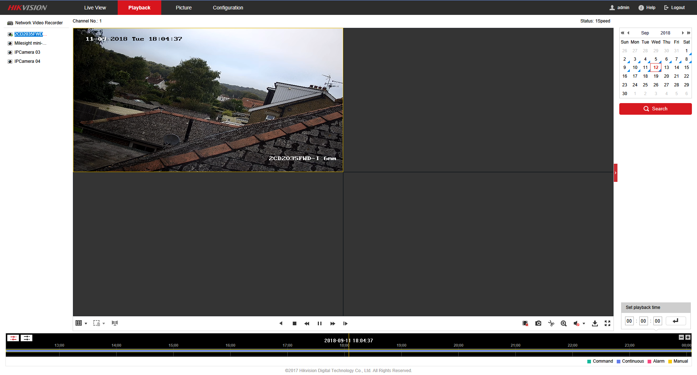The height and width of the screenshot is (375, 697).
Task: Click the reverse playback arrow
Action: click(281, 323)
